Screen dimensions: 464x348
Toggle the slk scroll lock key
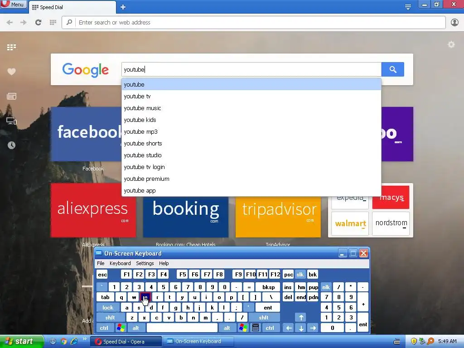coord(300,275)
